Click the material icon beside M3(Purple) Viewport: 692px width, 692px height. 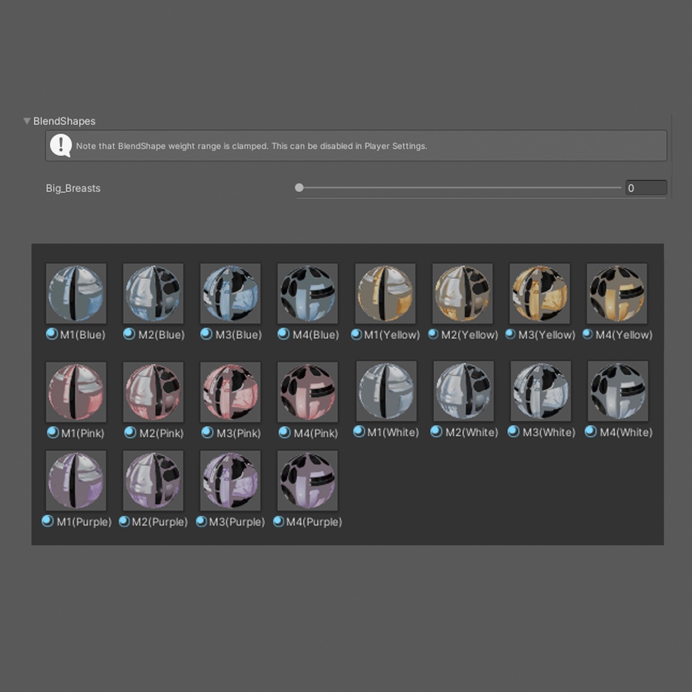pos(201,522)
